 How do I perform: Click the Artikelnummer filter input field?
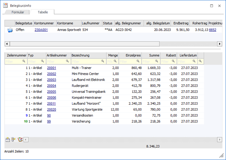pos(55,61)
